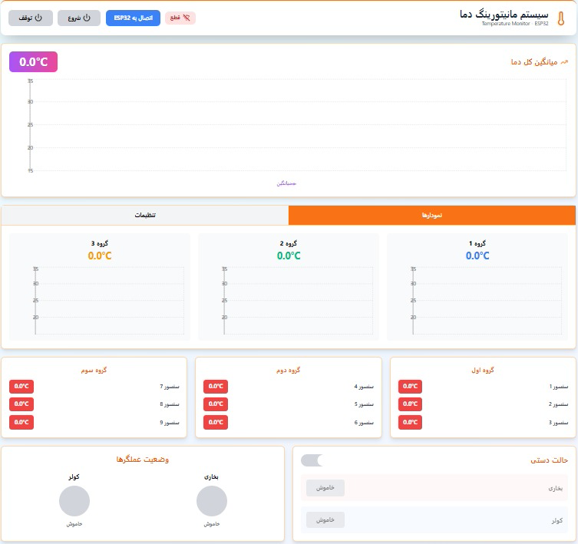The image size is (578, 544).
Task: Connect using اتصال به ESP32 button
Action: click(x=133, y=18)
